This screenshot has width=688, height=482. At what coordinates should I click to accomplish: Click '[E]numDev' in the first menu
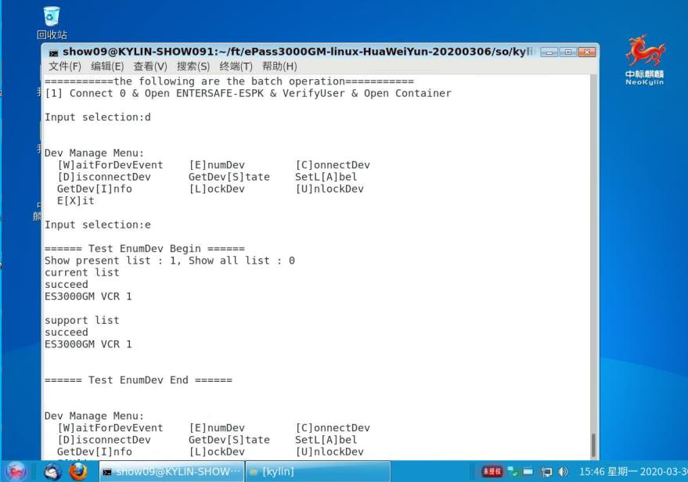click(x=217, y=165)
